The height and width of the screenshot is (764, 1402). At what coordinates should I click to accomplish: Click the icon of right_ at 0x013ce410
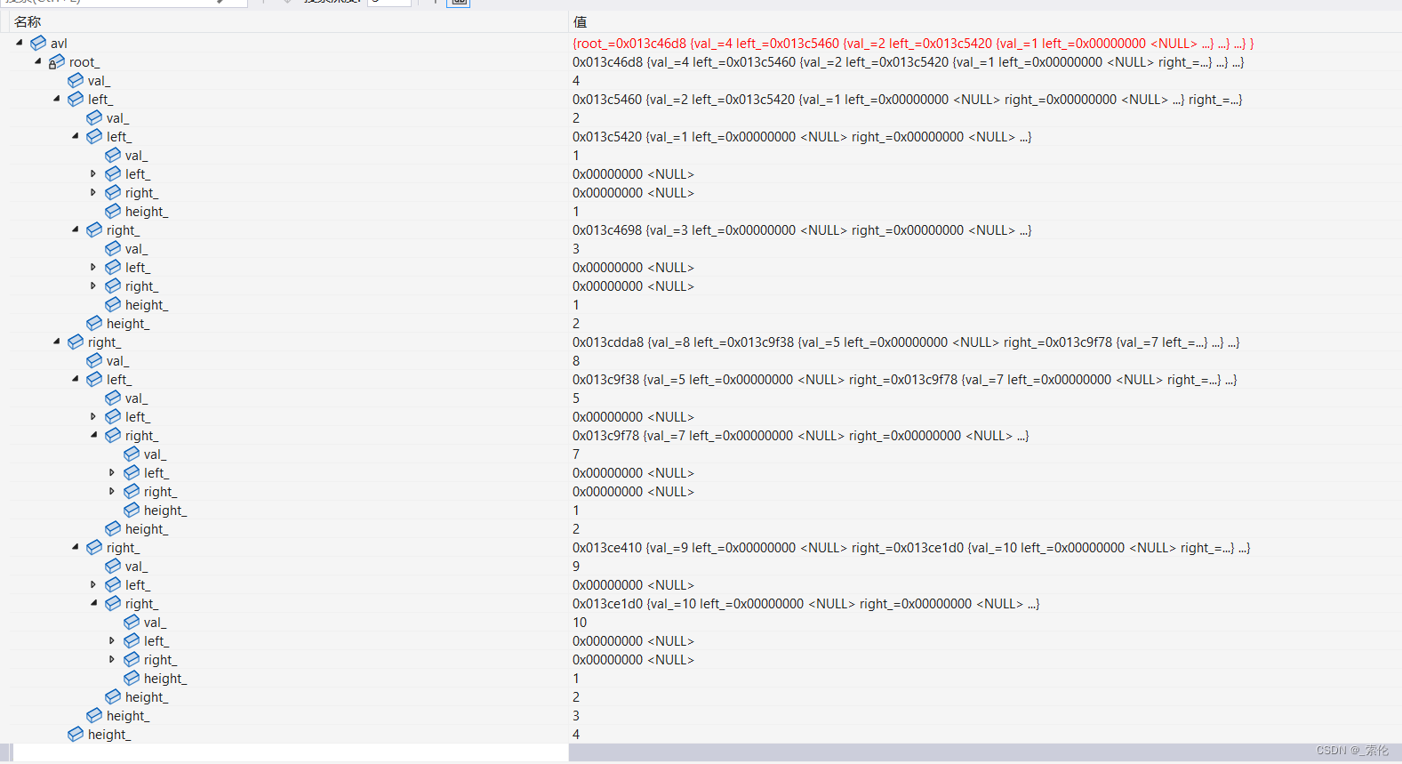tap(94, 547)
